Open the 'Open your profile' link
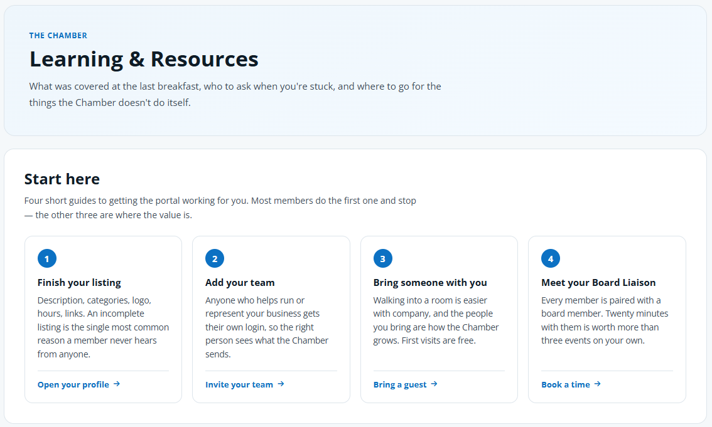 pos(78,384)
